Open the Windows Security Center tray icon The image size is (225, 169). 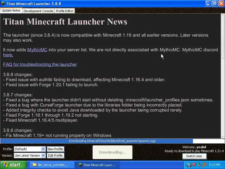tap(194, 165)
